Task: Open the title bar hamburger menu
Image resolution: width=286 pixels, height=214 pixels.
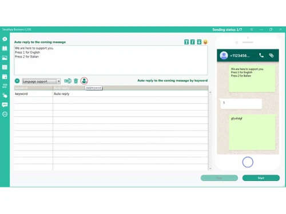Action: pos(252,30)
